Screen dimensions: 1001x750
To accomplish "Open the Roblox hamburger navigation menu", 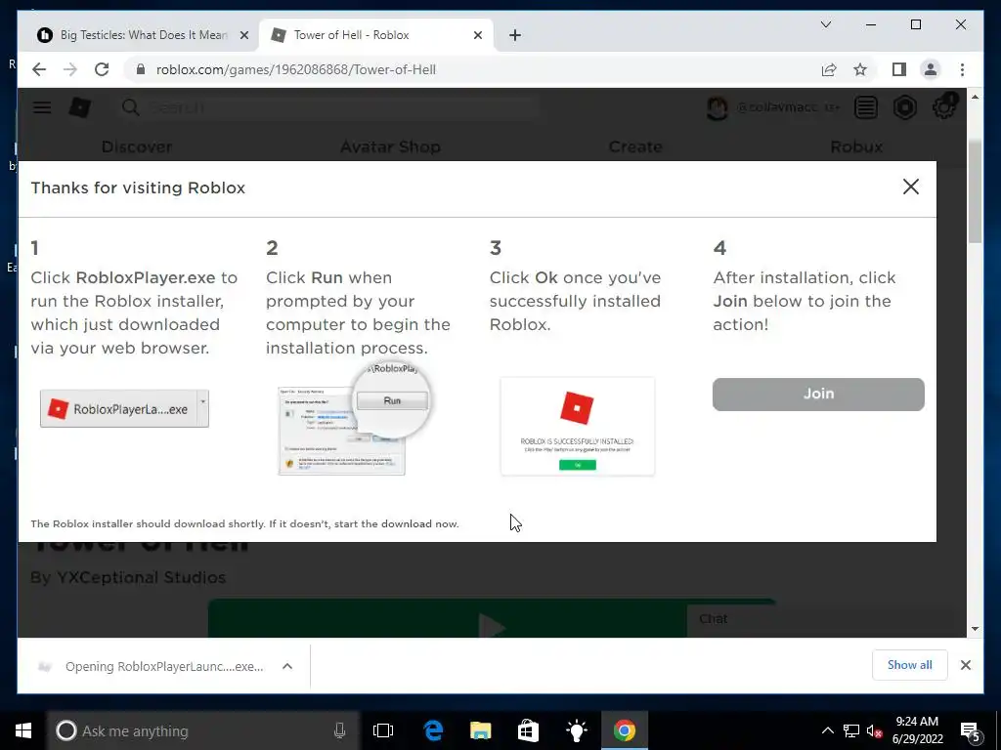I will tap(42, 107).
